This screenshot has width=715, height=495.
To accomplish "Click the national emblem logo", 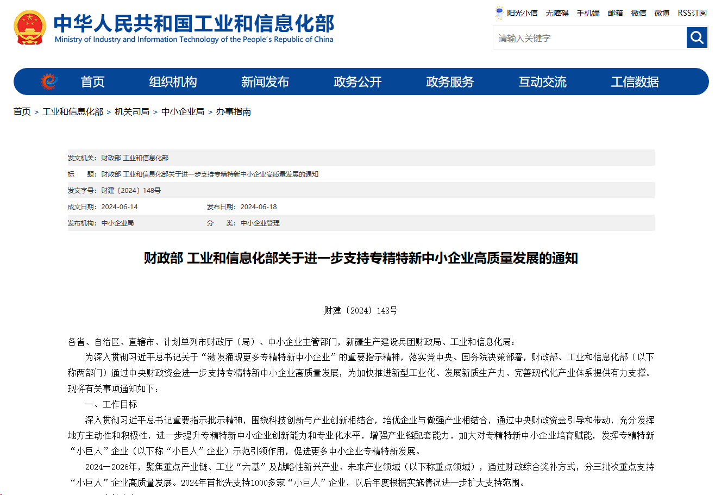I will point(30,27).
